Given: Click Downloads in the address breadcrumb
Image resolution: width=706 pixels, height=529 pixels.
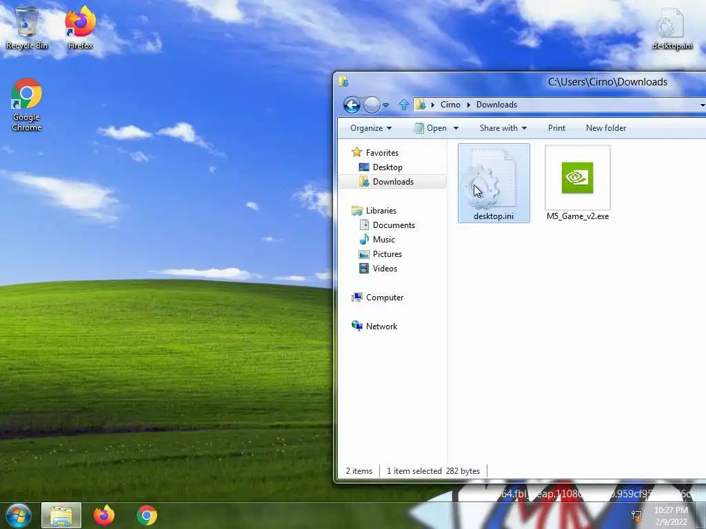Looking at the screenshot, I should click(496, 105).
